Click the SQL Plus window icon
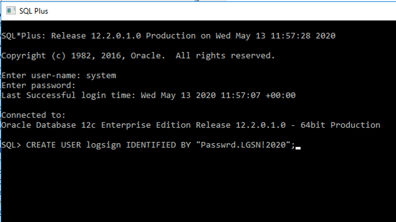This screenshot has height=222, width=396. (x=11, y=11)
